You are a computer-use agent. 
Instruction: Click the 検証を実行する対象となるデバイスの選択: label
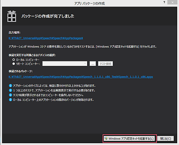pyautogui.click(x=32, y=55)
